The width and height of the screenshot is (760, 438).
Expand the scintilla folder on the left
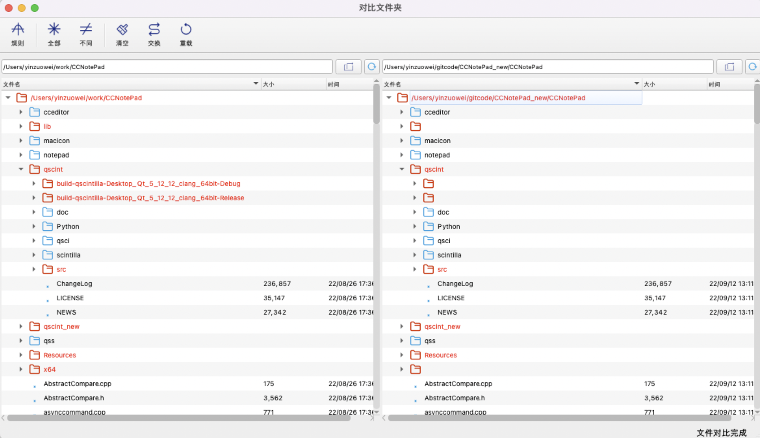[34, 255]
